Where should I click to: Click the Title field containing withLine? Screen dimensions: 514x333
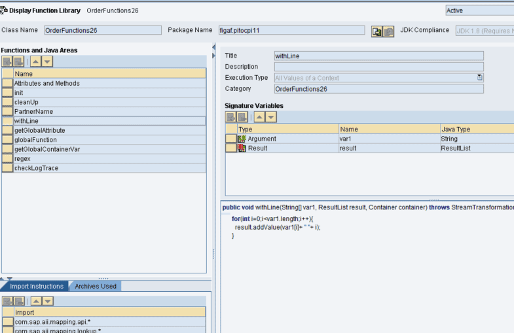(x=379, y=56)
